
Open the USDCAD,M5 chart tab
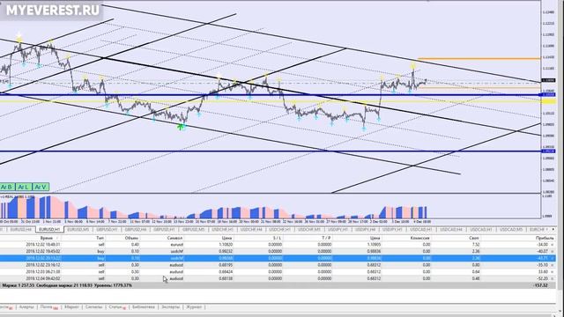(x=511, y=229)
